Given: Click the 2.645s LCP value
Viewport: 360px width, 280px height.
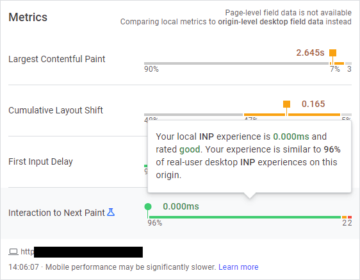Looking at the screenshot, I should click(x=310, y=53).
